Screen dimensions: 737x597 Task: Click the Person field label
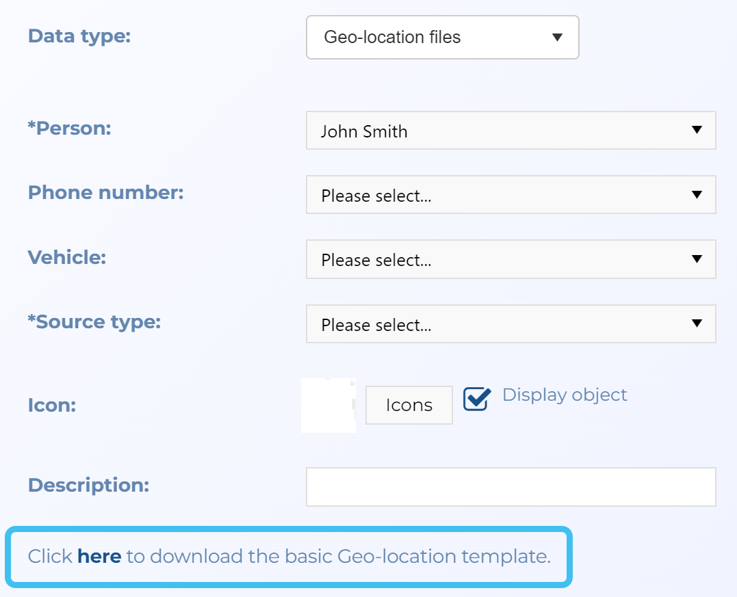[x=69, y=128]
